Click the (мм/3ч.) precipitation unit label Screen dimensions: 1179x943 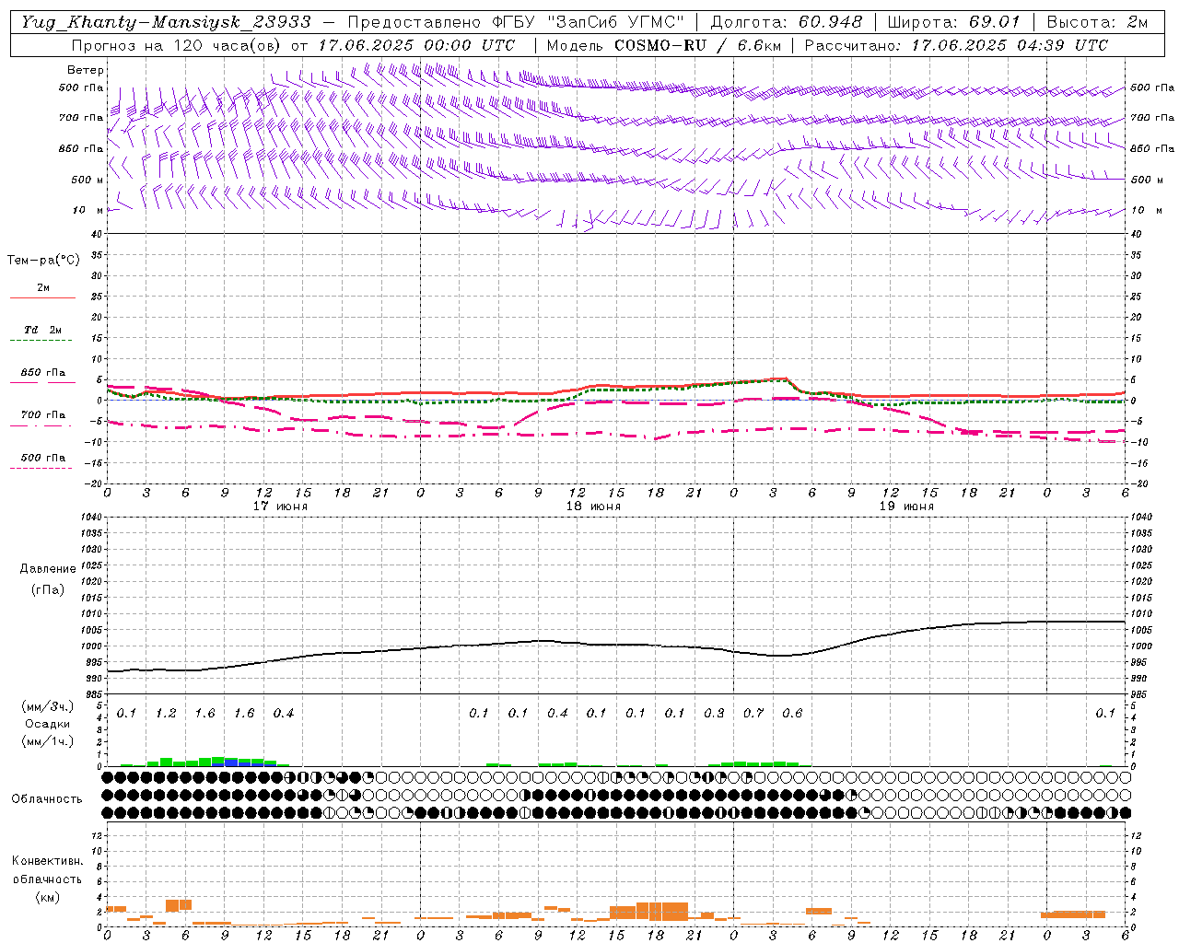pyautogui.click(x=47, y=706)
